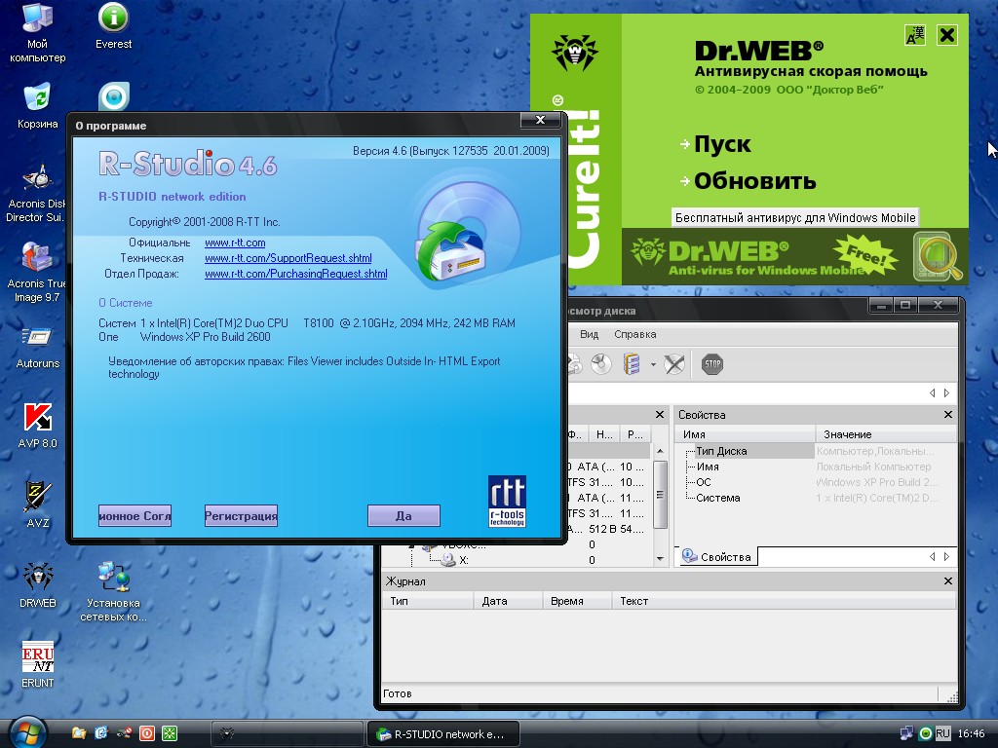Open the Вид menu in R-Studio
The image size is (998, 748).
pyautogui.click(x=589, y=335)
